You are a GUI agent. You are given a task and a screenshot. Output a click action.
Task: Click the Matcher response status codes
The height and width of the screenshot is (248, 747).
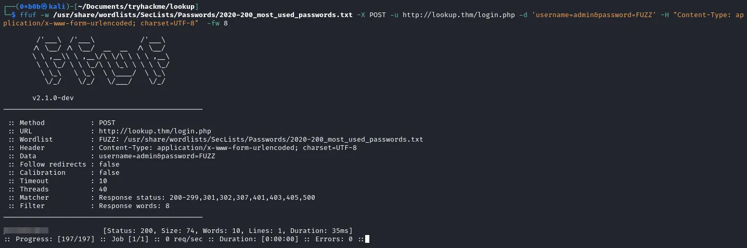pos(207,198)
